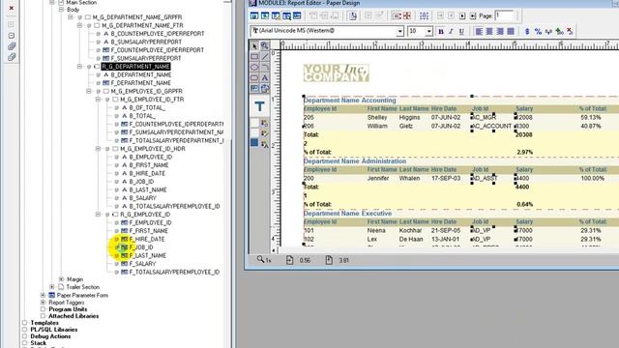Justify text with fourth alignment icon
Image resolution: width=619 pixels, height=348 pixels.
click(x=511, y=31)
